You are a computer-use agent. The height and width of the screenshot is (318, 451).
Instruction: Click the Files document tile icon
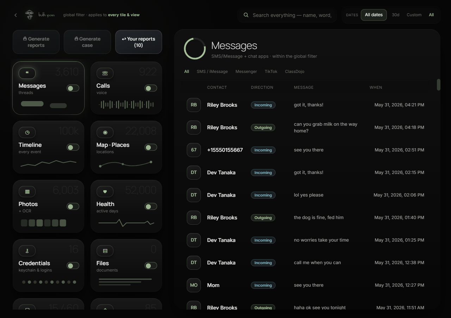click(105, 251)
